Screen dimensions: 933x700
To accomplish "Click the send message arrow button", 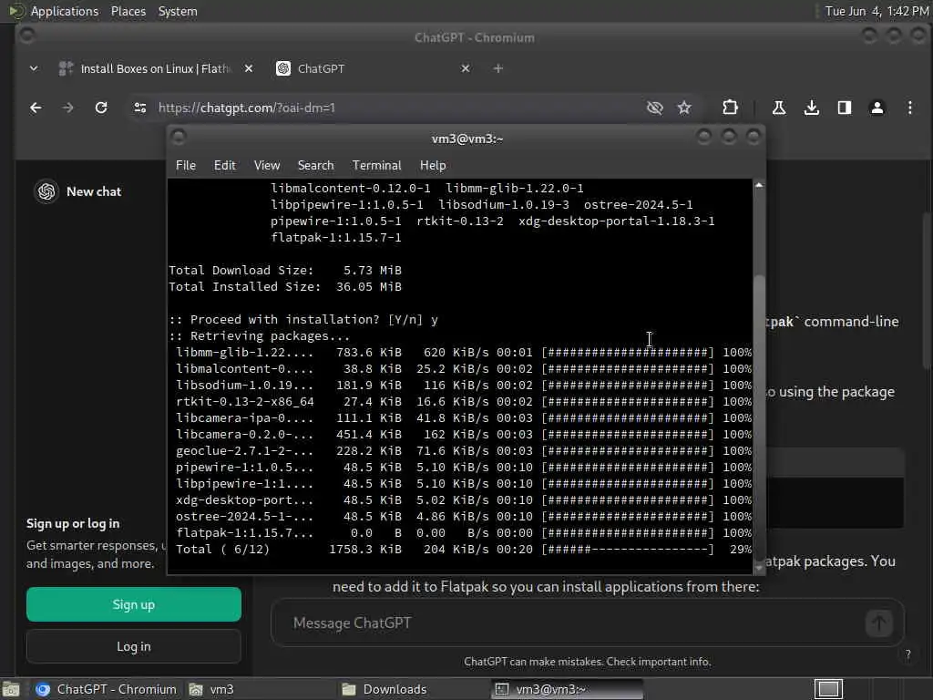I will 879,623.
